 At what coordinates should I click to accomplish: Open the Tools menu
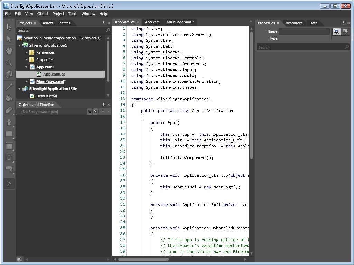[x=73, y=14]
